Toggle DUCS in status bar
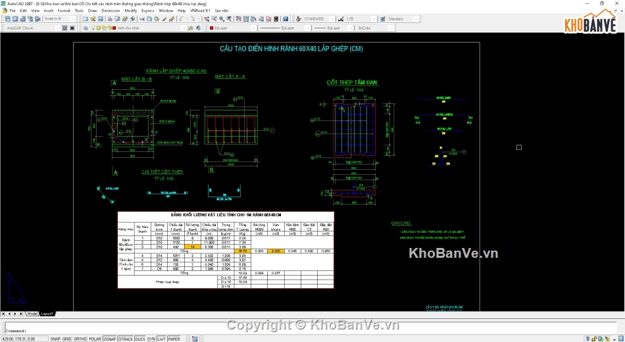The width and height of the screenshot is (625, 342). tap(140, 339)
